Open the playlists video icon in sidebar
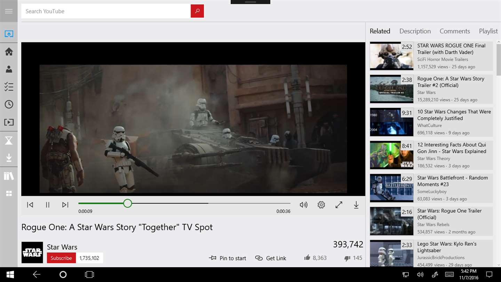Viewport: 501px width, 282px height. pos(9,122)
